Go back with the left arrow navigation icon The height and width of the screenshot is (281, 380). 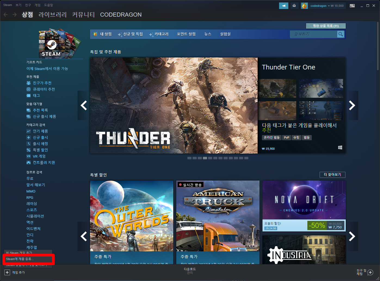5,15
